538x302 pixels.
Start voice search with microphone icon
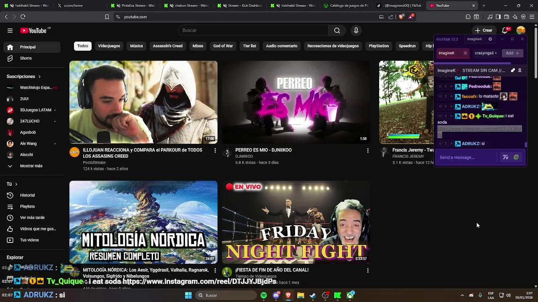356,30
